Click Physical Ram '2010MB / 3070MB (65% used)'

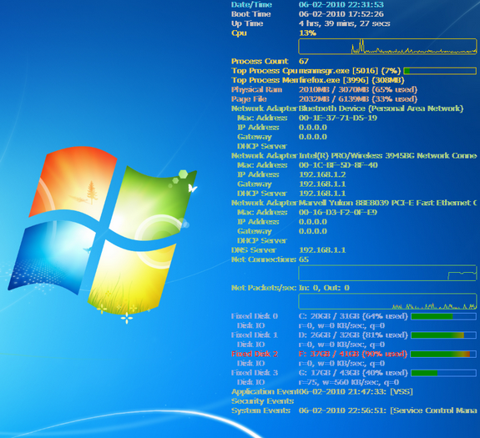click(358, 89)
